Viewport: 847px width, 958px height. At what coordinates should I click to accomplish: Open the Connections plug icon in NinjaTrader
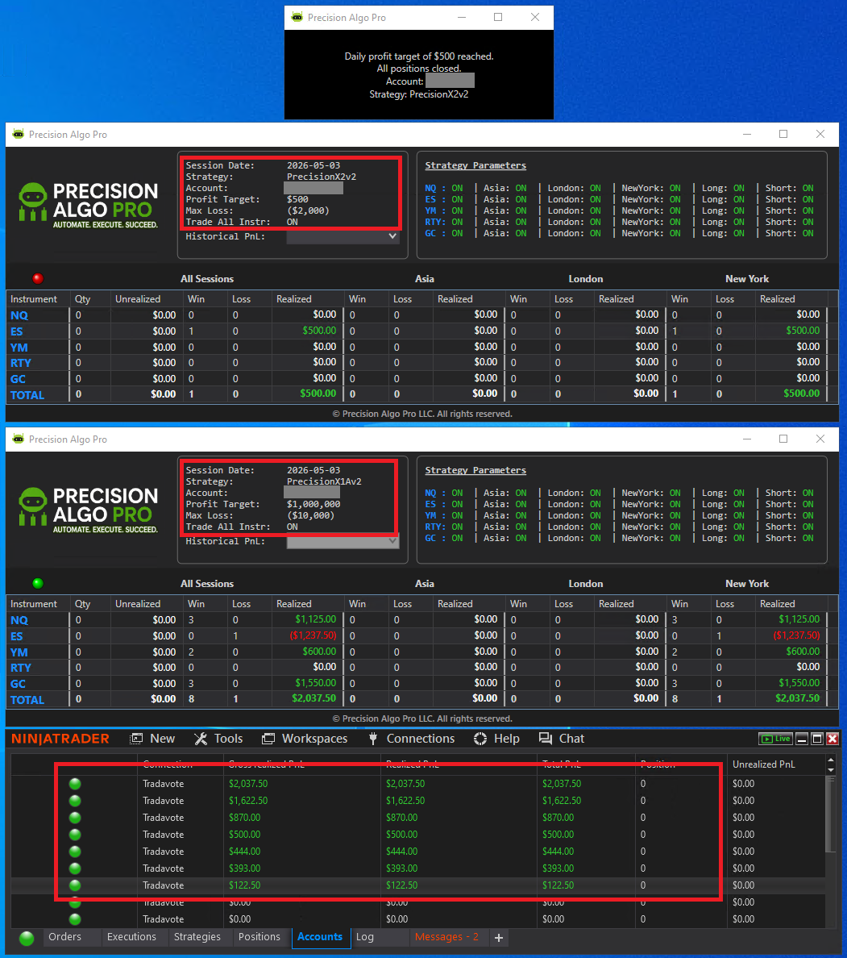(x=373, y=739)
